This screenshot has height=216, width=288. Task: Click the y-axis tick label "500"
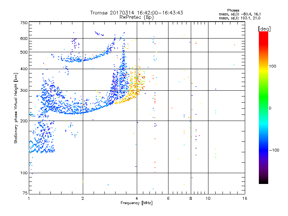point(24,52)
